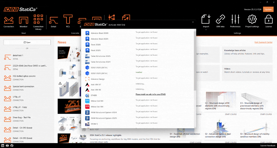Open the Connection Library icon
277x148 pixels.
(x=38, y=19)
